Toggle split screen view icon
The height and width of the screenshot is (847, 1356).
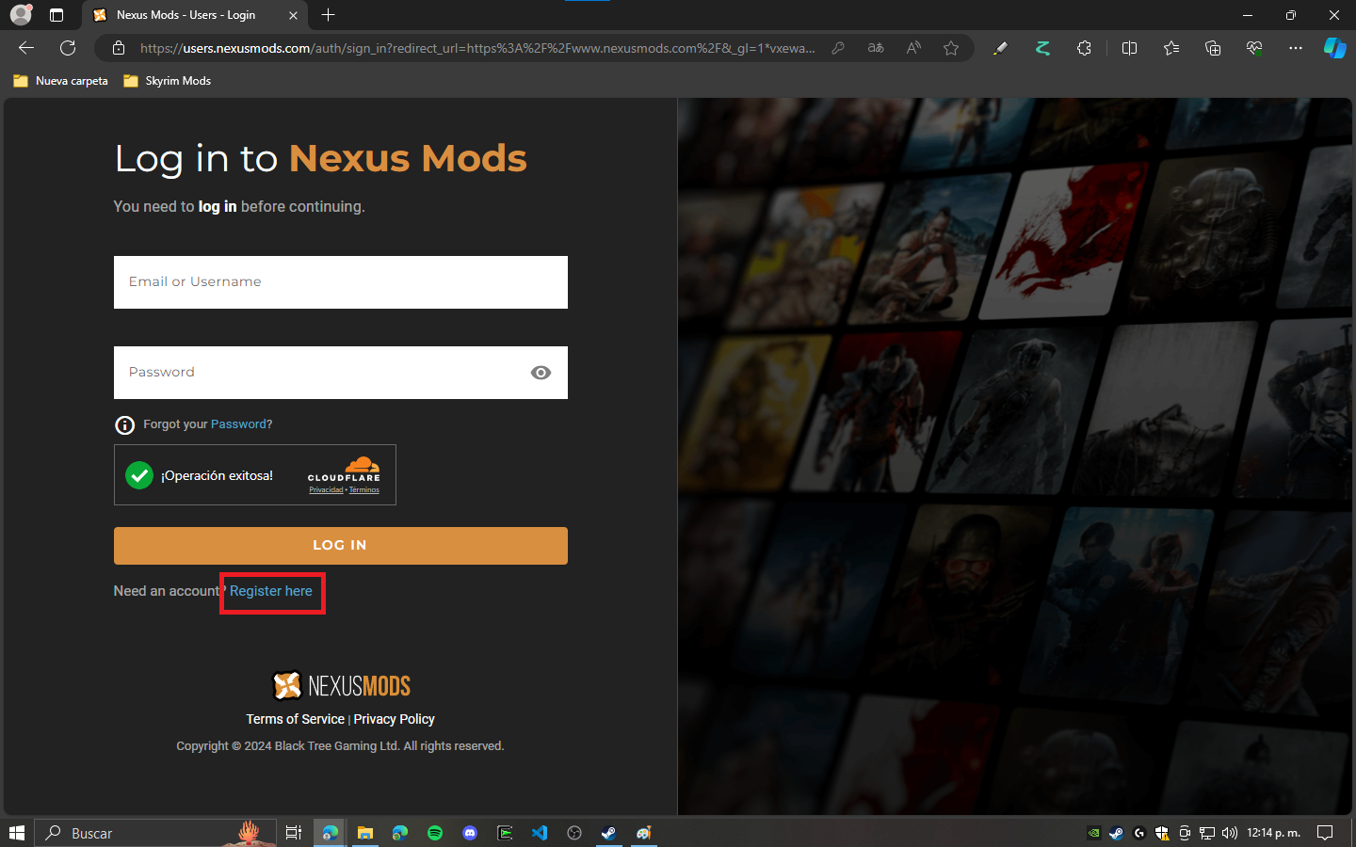point(1129,48)
